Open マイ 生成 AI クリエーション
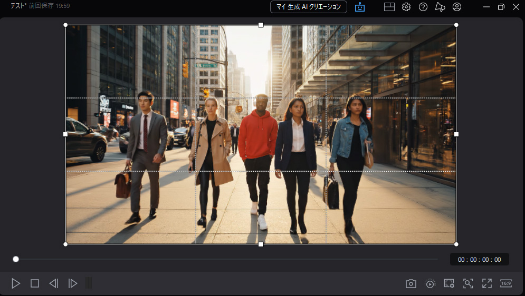This screenshot has height=296, width=525. tap(309, 7)
